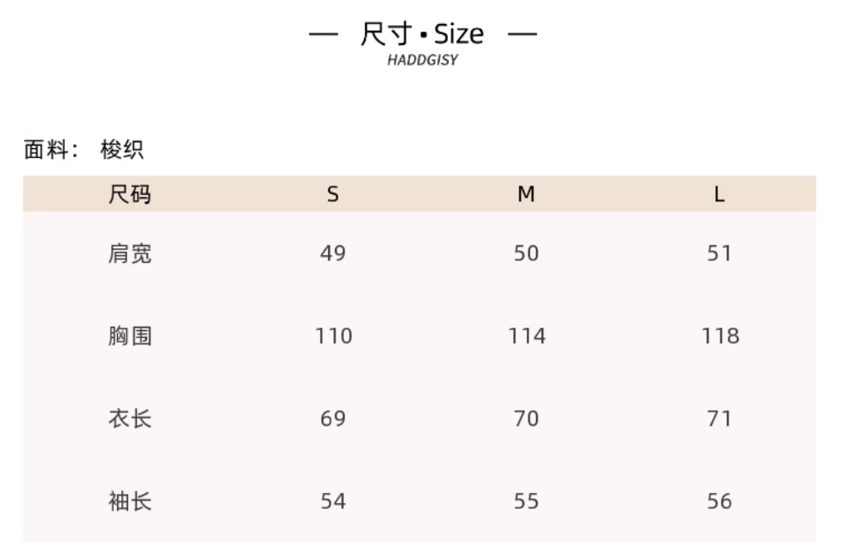Click bust measurement 114 cell
The height and width of the screenshot is (558, 860).
(527, 336)
